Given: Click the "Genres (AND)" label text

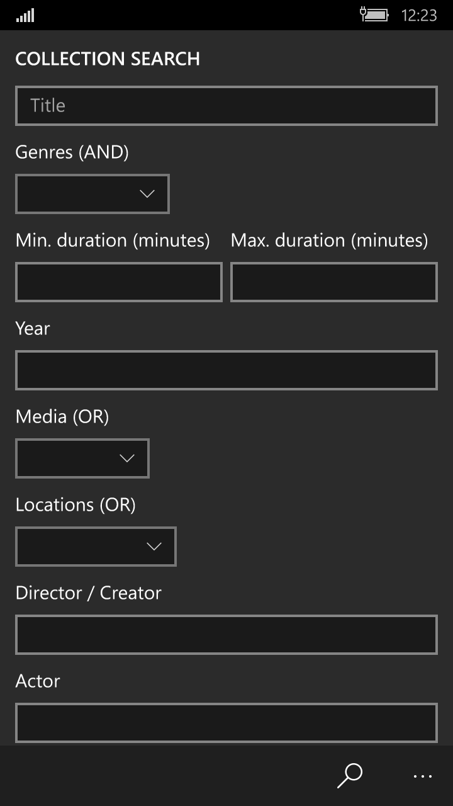Looking at the screenshot, I should pyautogui.click(x=72, y=152).
